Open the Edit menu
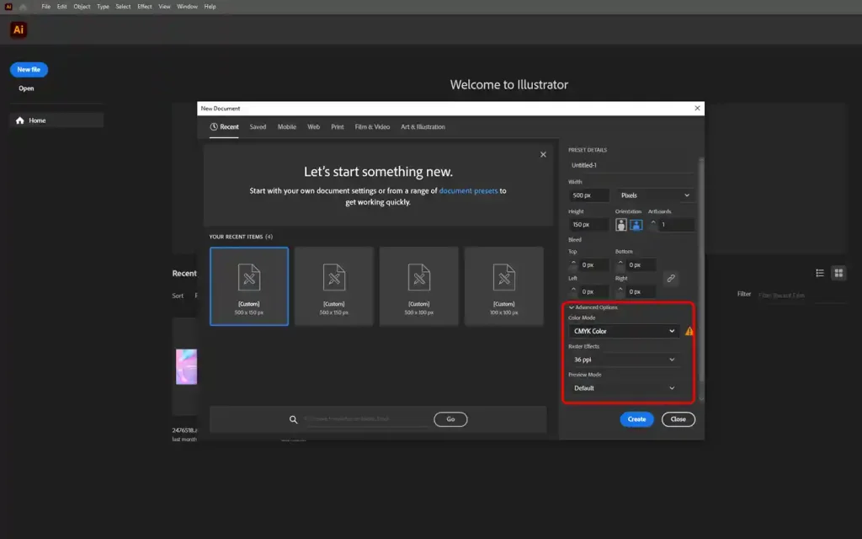This screenshot has width=862, height=539. pyautogui.click(x=62, y=7)
